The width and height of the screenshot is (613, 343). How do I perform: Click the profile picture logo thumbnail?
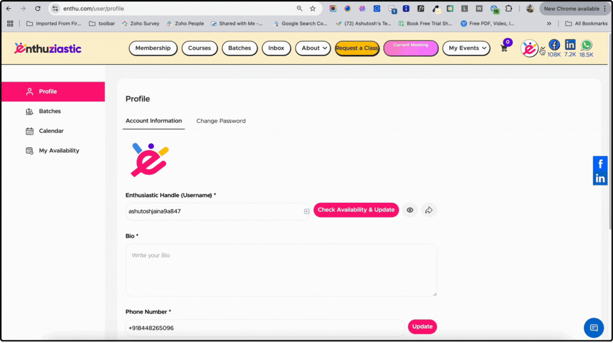click(150, 160)
